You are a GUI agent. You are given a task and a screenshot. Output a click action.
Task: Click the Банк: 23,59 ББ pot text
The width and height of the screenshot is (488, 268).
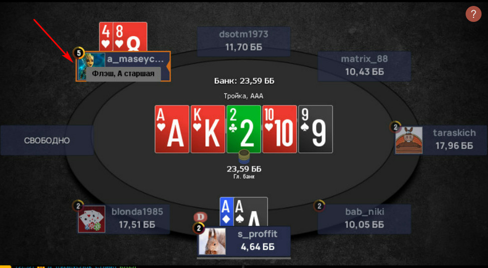[244, 82]
